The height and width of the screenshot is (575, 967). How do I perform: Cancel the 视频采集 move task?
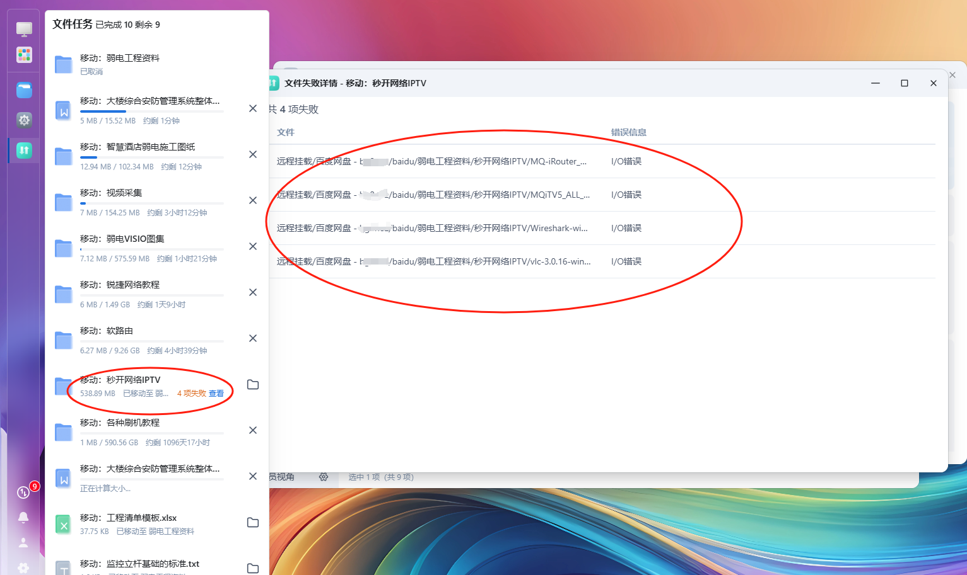[x=253, y=200]
